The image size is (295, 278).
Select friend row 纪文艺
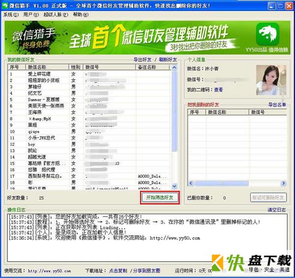pyautogui.click(x=89, y=93)
